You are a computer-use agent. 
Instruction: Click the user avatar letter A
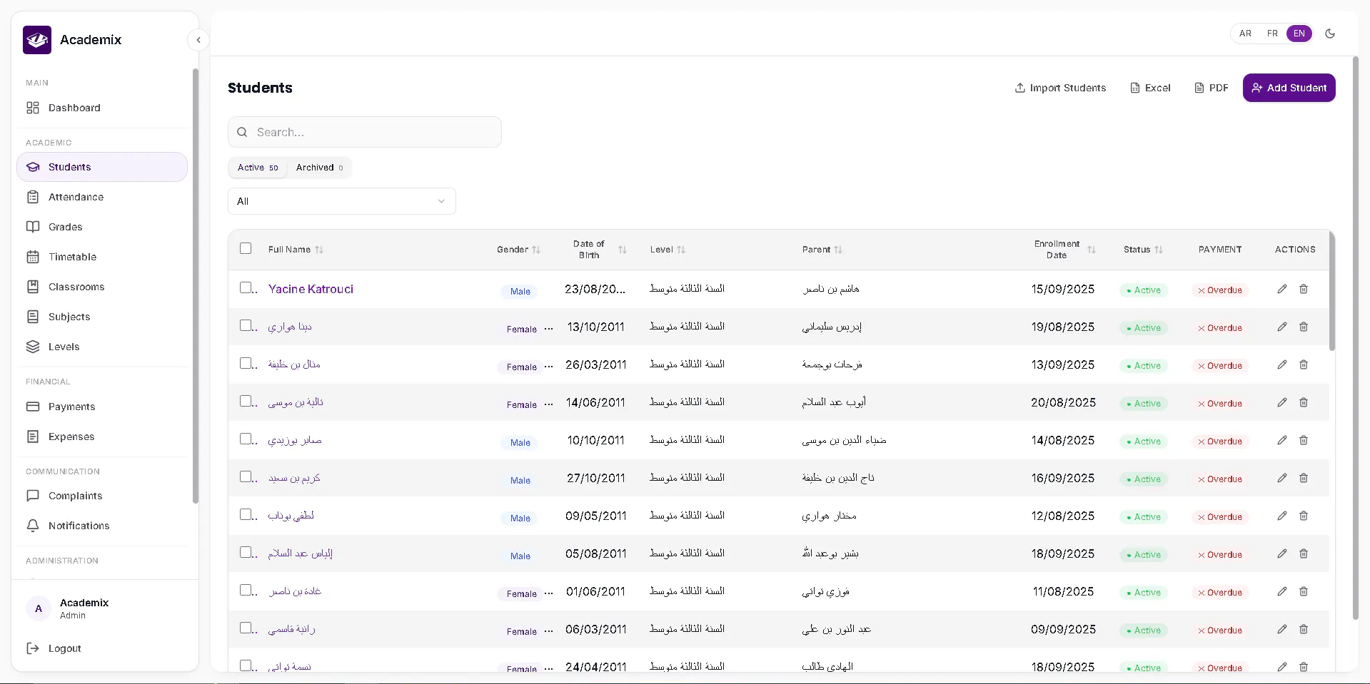39,608
